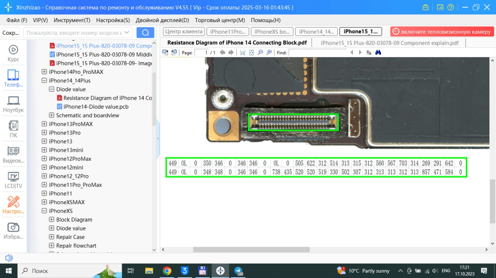The width and height of the screenshot is (496, 278).
Task: Open the LCD|TV category in the sidebar
Action: 13,180
